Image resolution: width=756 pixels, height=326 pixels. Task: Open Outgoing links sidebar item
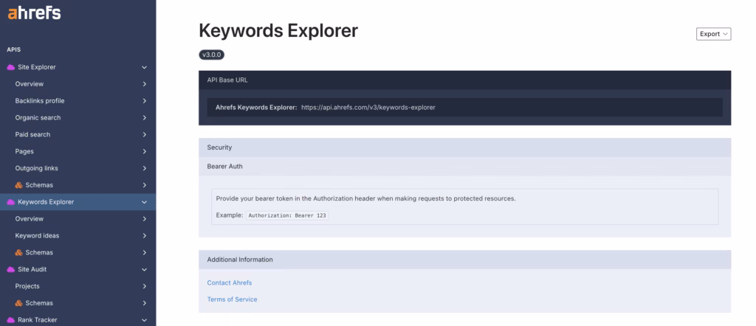[36, 168]
